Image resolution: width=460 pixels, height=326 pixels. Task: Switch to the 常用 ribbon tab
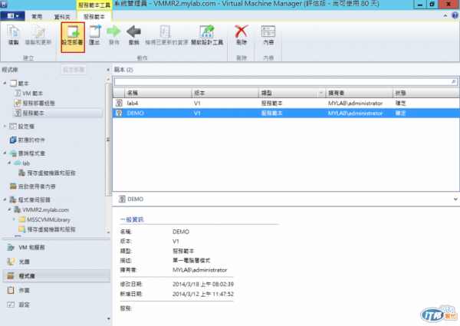coord(37,17)
